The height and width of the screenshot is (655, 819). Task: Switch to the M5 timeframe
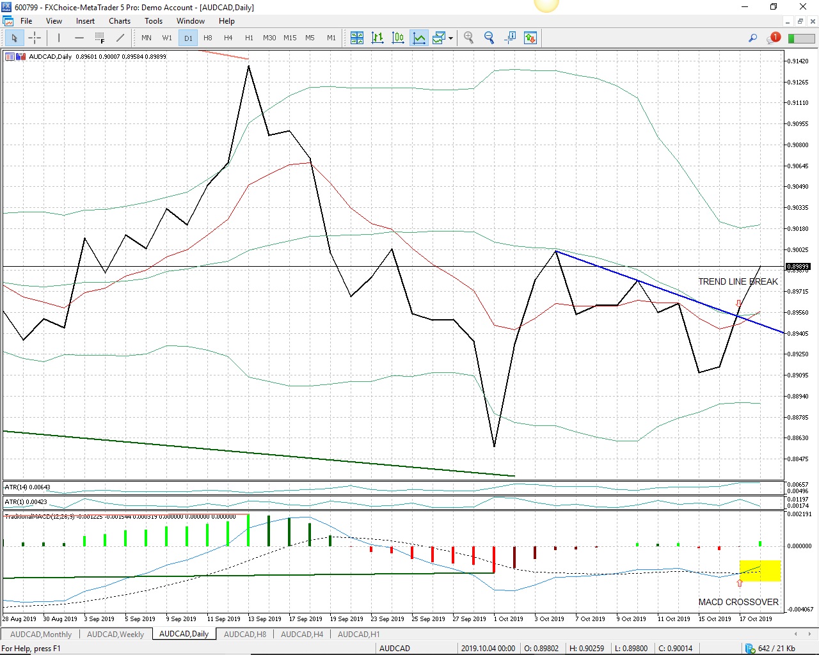point(310,38)
